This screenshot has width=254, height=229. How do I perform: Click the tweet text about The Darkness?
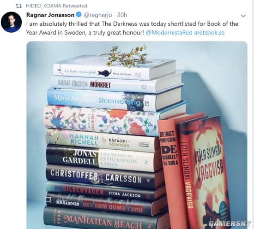coord(132,28)
